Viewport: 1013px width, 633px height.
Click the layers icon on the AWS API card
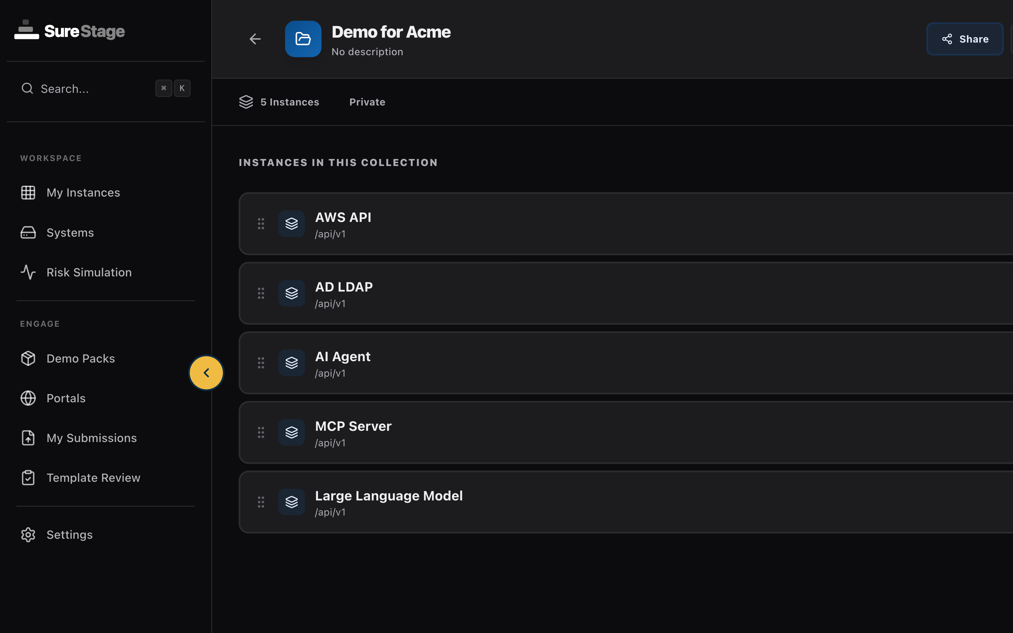click(x=291, y=224)
